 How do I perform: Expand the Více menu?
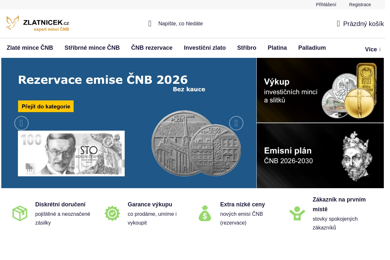pos(372,49)
